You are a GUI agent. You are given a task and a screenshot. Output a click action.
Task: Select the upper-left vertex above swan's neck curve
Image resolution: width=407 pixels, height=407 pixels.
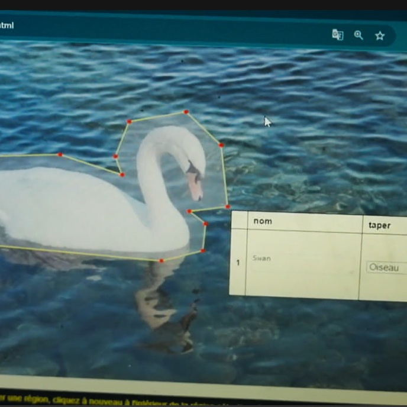[x=129, y=122]
